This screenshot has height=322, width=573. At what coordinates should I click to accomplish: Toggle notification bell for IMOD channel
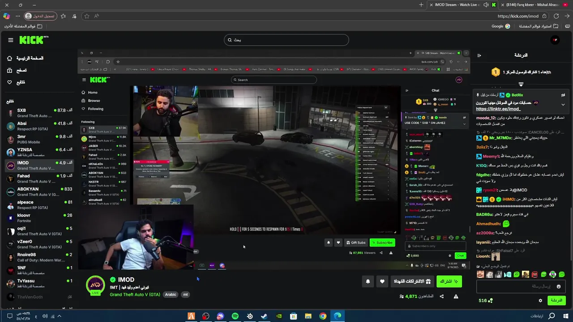[x=368, y=281]
